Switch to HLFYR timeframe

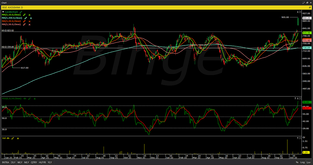tap(42, 162)
